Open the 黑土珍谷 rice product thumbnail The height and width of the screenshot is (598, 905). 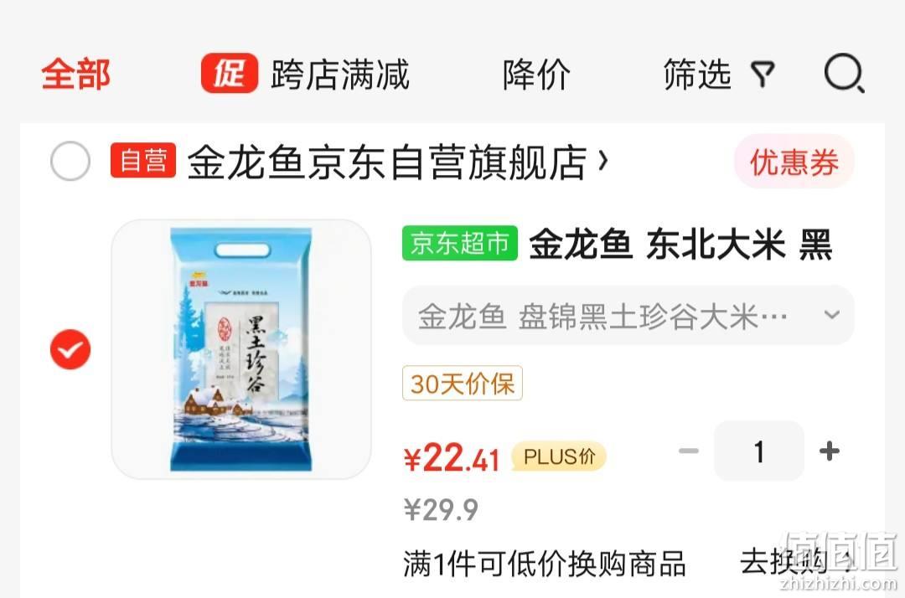click(x=241, y=349)
